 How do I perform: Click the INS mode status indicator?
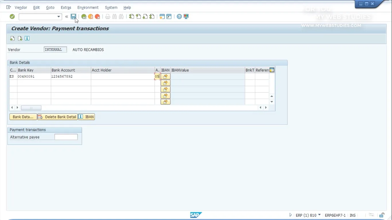353,215
